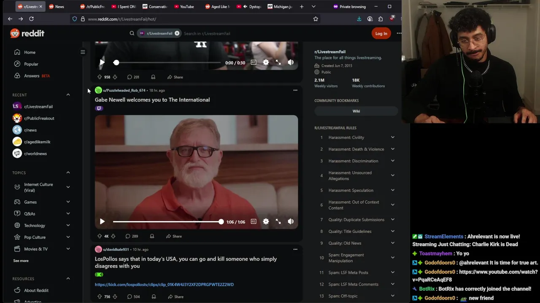
Task: Bookmark this page with star icon
Action: pos(316,19)
